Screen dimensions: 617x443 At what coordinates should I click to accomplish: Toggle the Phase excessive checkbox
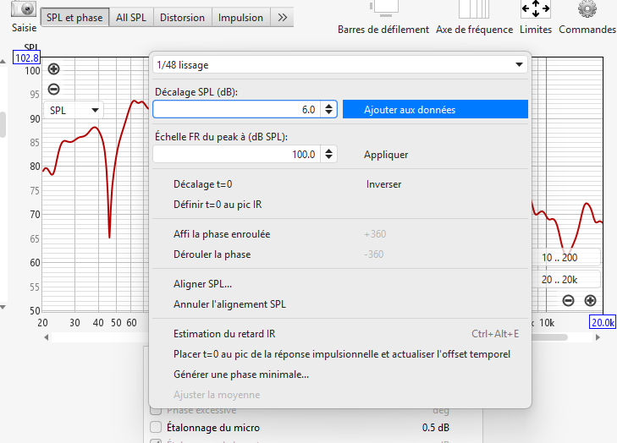click(156, 411)
